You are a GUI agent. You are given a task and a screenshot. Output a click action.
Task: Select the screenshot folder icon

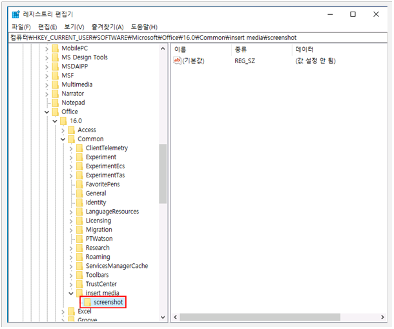point(87,302)
